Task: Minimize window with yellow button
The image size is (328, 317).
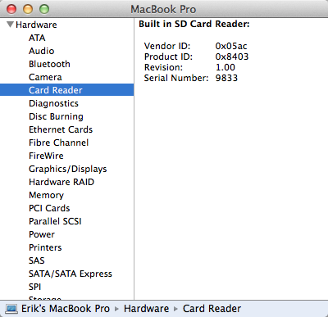Action: click(x=28, y=9)
